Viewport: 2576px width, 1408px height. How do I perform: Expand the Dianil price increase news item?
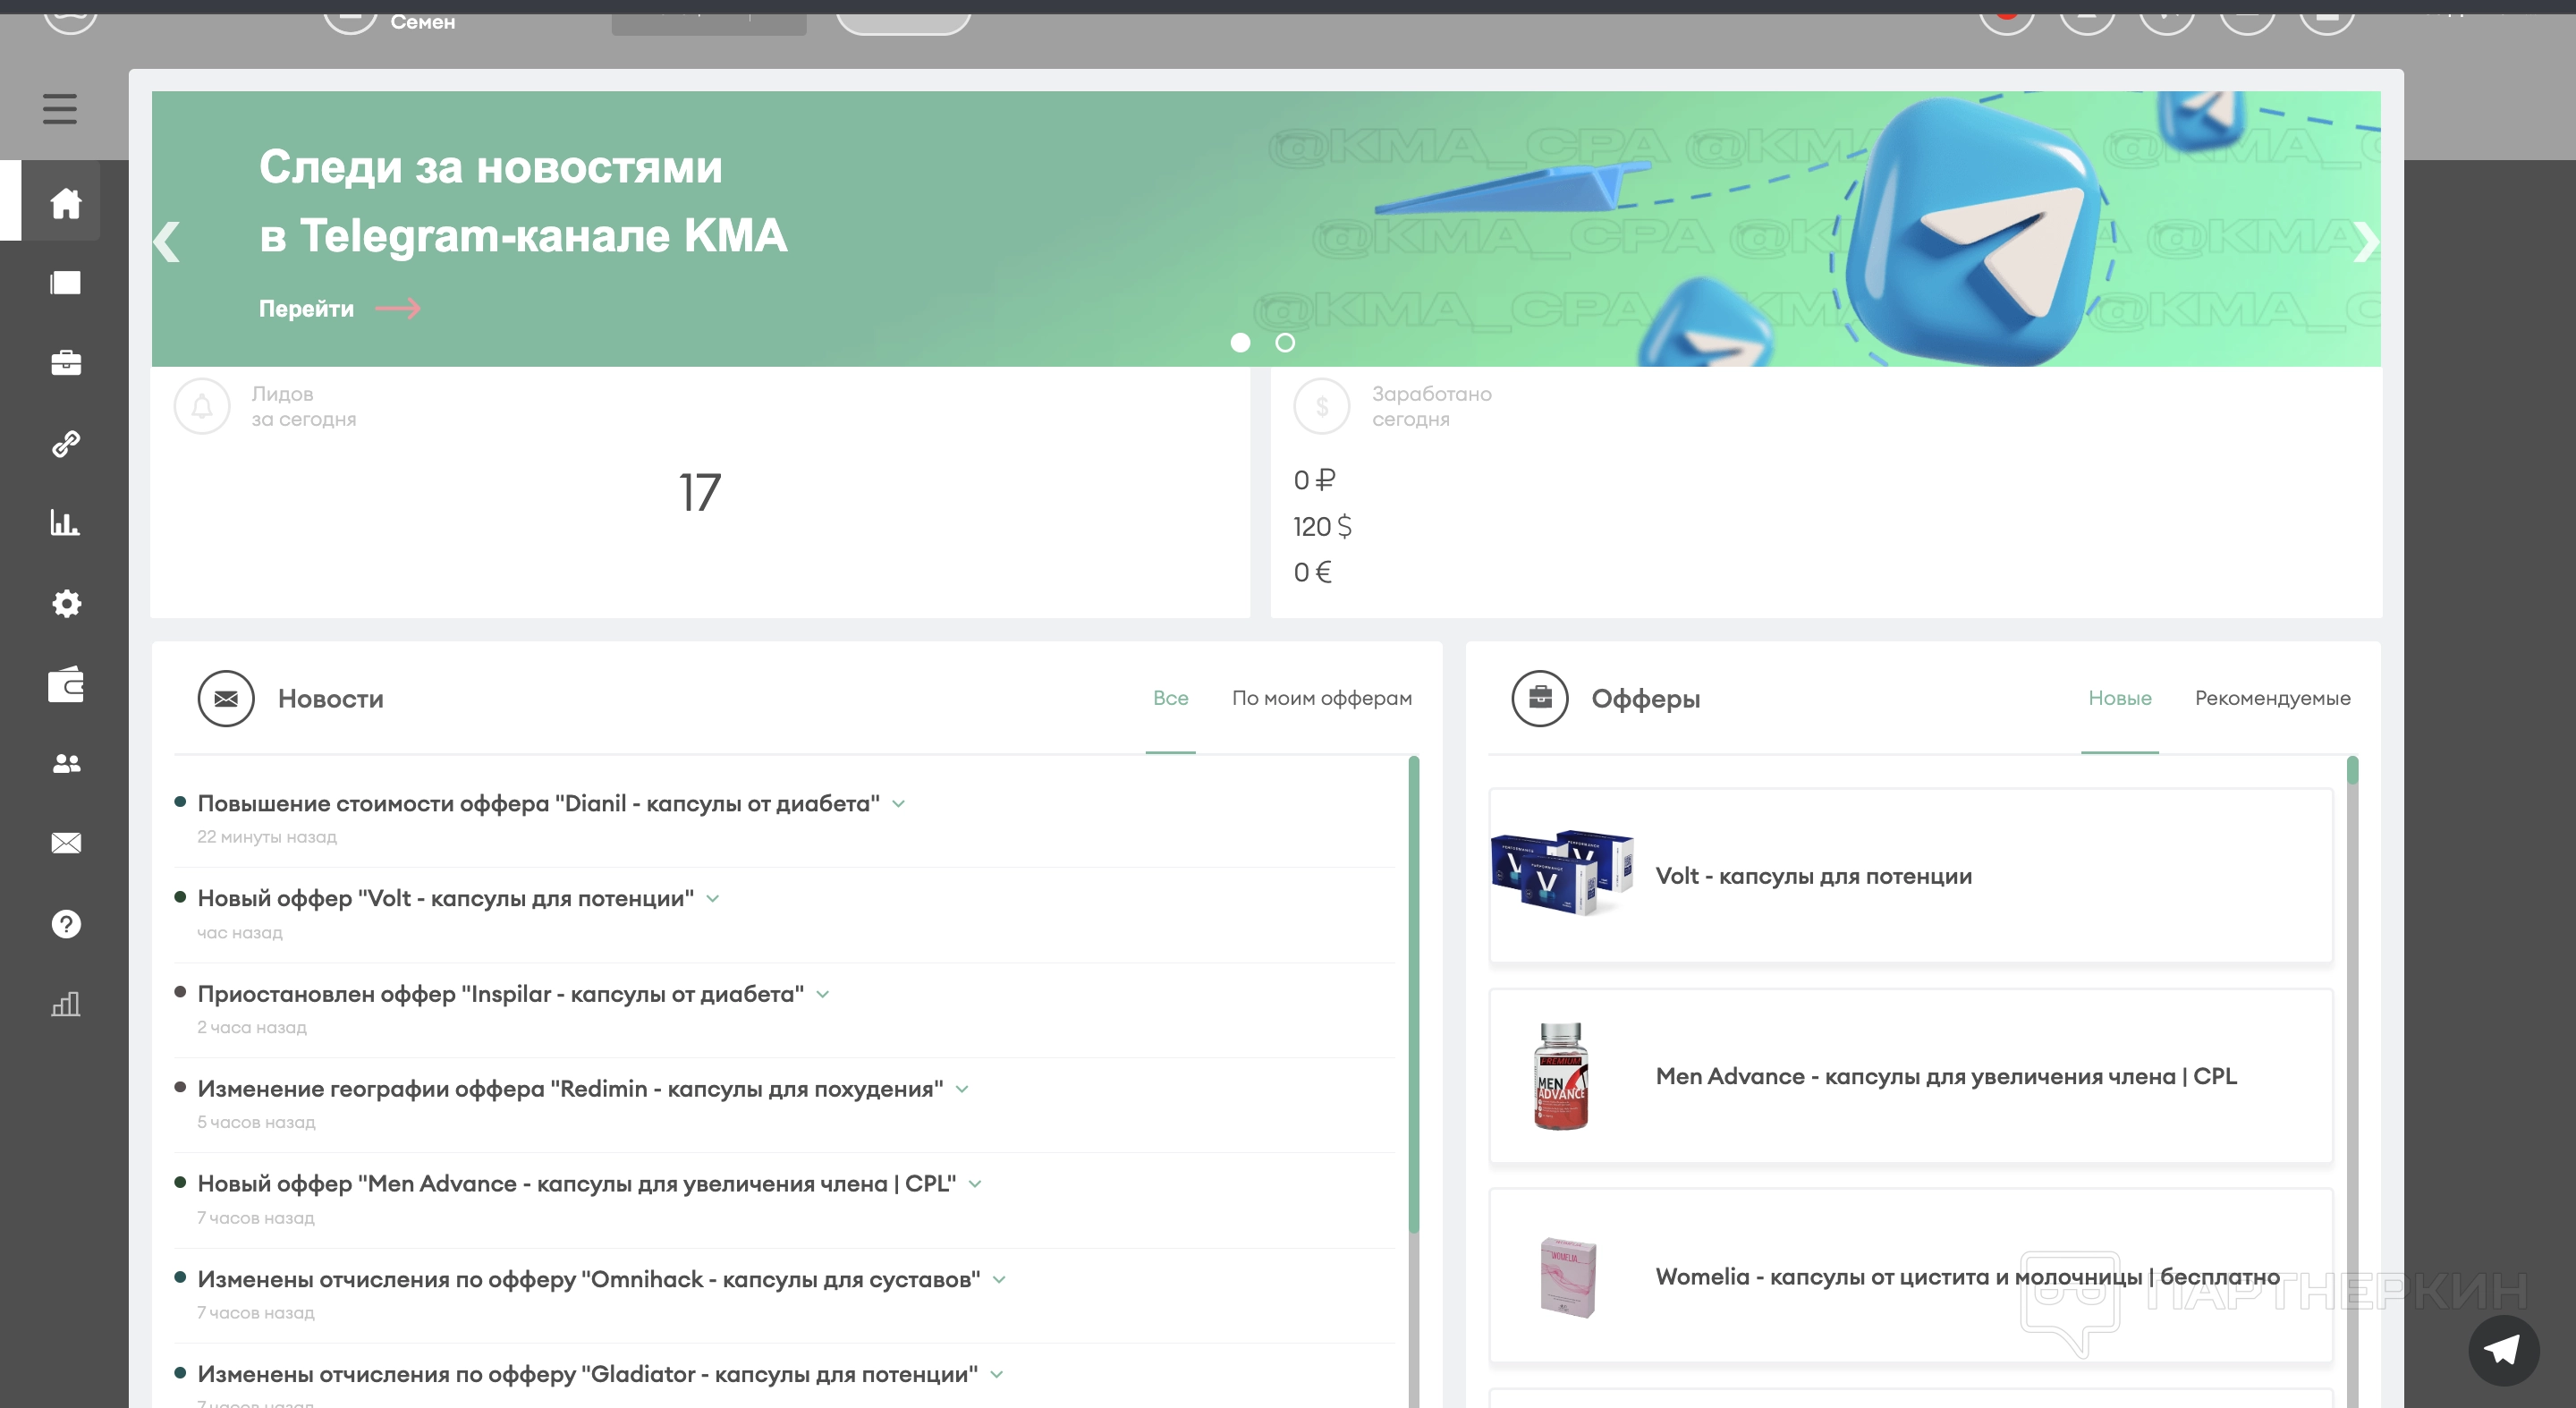pos(899,804)
